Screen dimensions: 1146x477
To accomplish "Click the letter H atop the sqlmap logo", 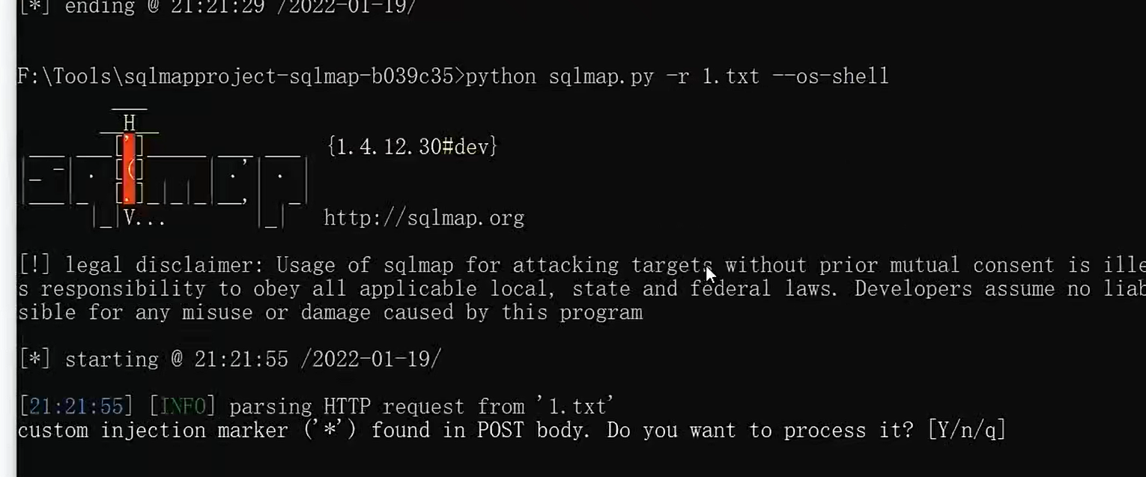I will pyautogui.click(x=130, y=123).
